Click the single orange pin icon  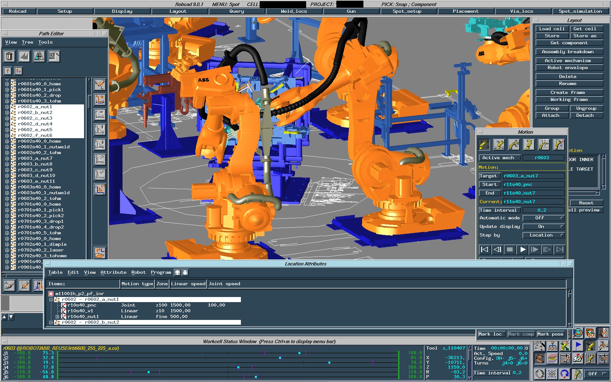8,71
